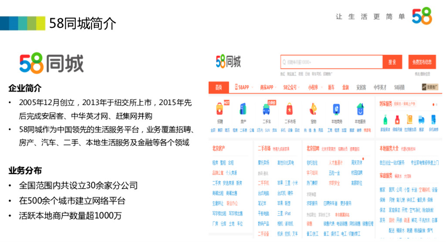Click the 58 logo beside 让生活更简单
This screenshot has height=251, width=446.
(422, 16)
